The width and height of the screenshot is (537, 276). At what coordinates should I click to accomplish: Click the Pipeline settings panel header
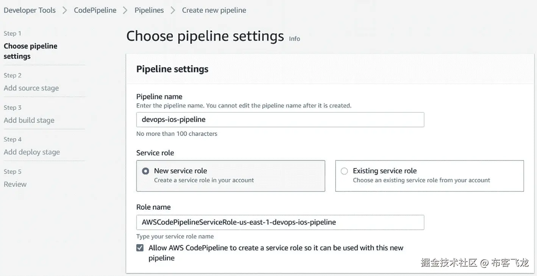172,69
